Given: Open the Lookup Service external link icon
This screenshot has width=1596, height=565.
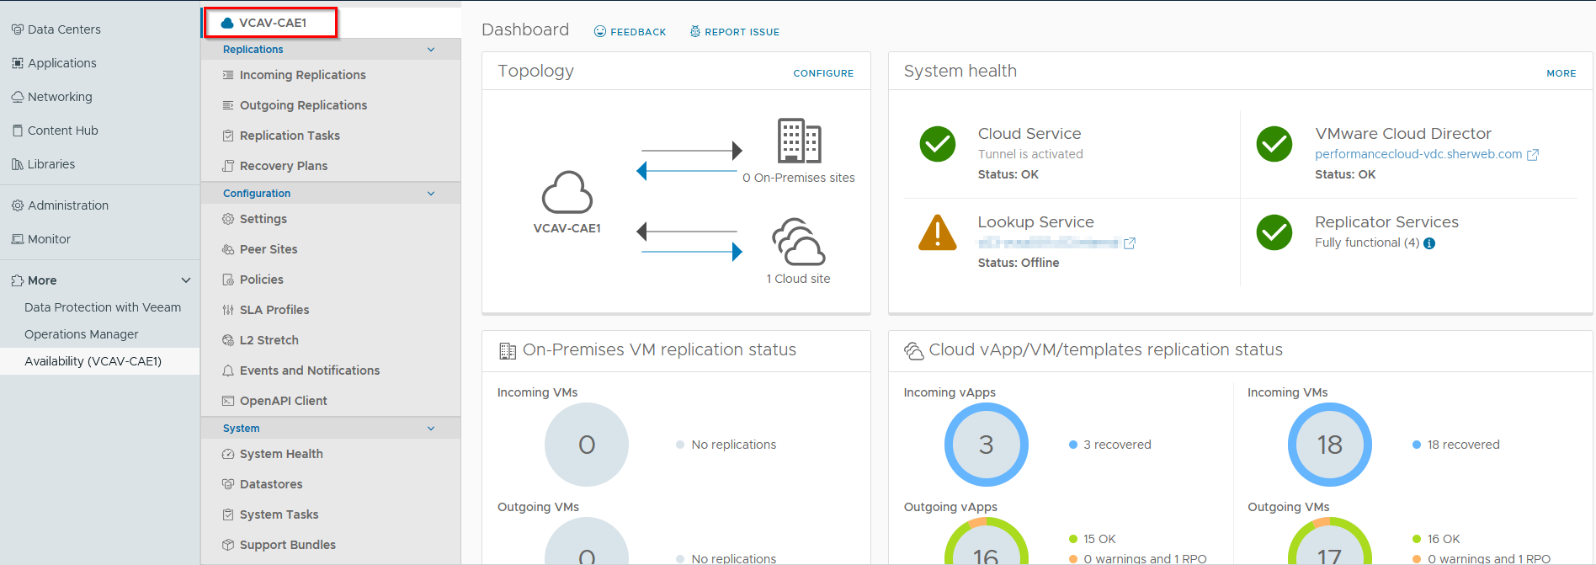Looking at the screenshot, I should coord(1130,243).
